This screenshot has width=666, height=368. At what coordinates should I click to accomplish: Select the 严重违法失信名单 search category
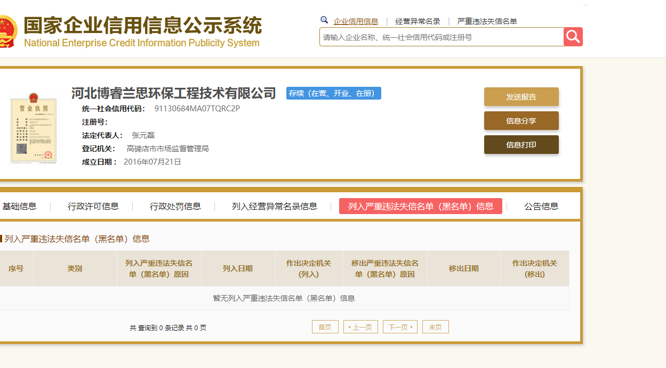pyautogui.click(x=487, y=21)
